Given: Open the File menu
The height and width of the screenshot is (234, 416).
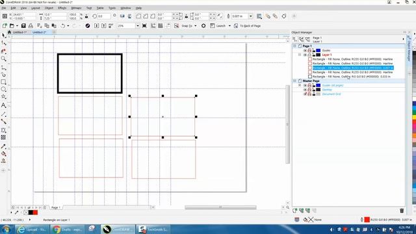Looking at the screenshot, I should 4,8.
